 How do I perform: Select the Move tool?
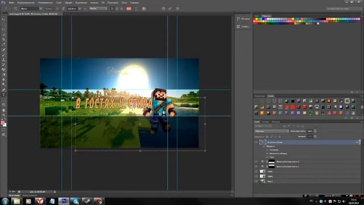[3, 19]
